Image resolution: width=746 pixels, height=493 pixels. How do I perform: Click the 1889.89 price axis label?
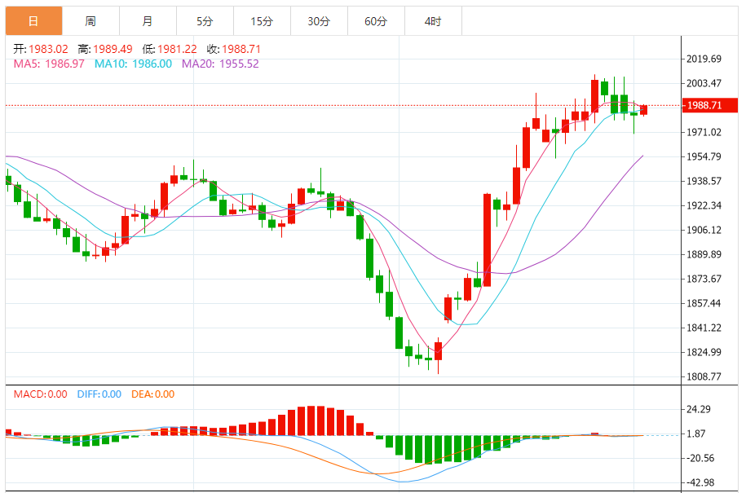(x=704, y=254)
